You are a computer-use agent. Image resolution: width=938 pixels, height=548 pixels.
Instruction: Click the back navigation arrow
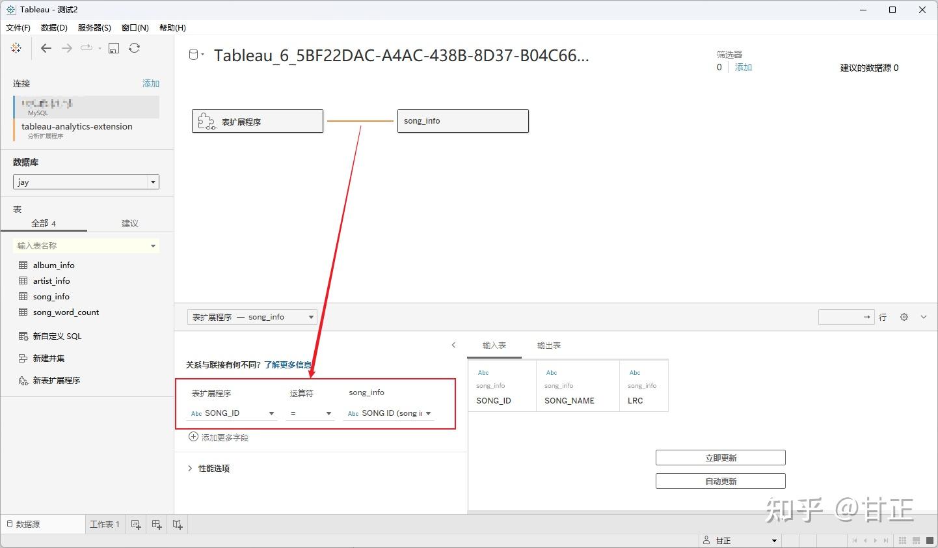tap(46, 48)
